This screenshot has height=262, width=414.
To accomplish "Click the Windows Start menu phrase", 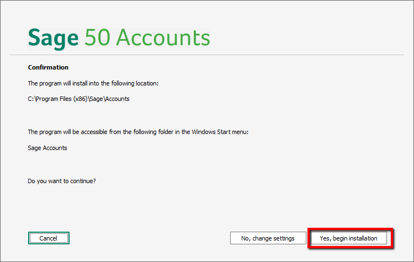I will 220,132.
